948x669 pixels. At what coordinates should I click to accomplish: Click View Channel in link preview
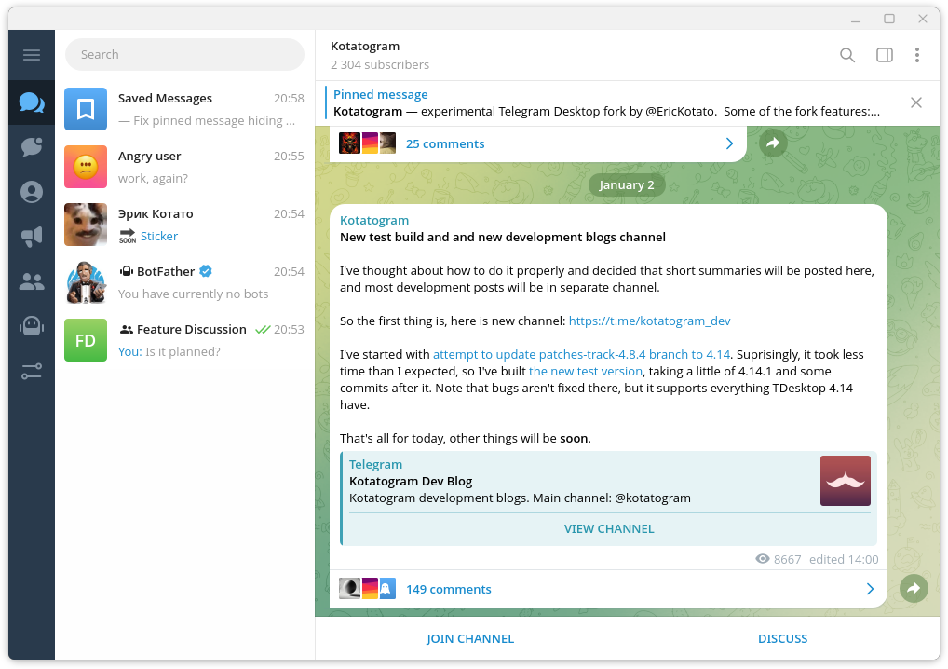pyautogui.click(x=609, y=528)
